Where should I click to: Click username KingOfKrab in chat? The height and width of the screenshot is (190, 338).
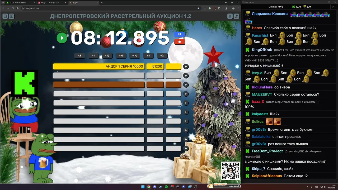(262, 50)
